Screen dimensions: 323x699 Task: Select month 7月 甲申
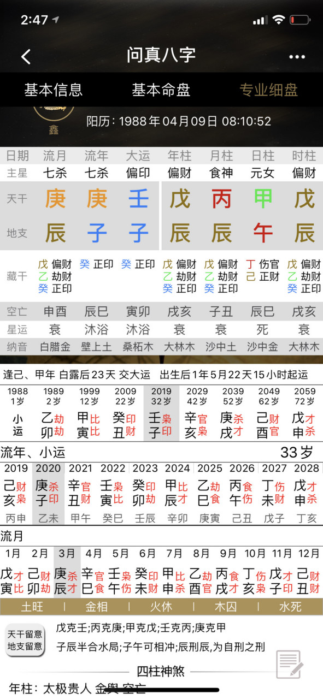(174, 572)
